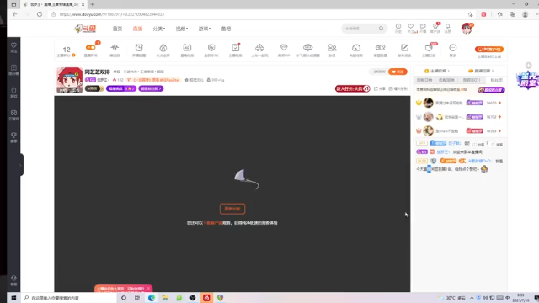Open the 更多 three-dots icon
This screenshot has width=539, height=303.
point(453,47)
